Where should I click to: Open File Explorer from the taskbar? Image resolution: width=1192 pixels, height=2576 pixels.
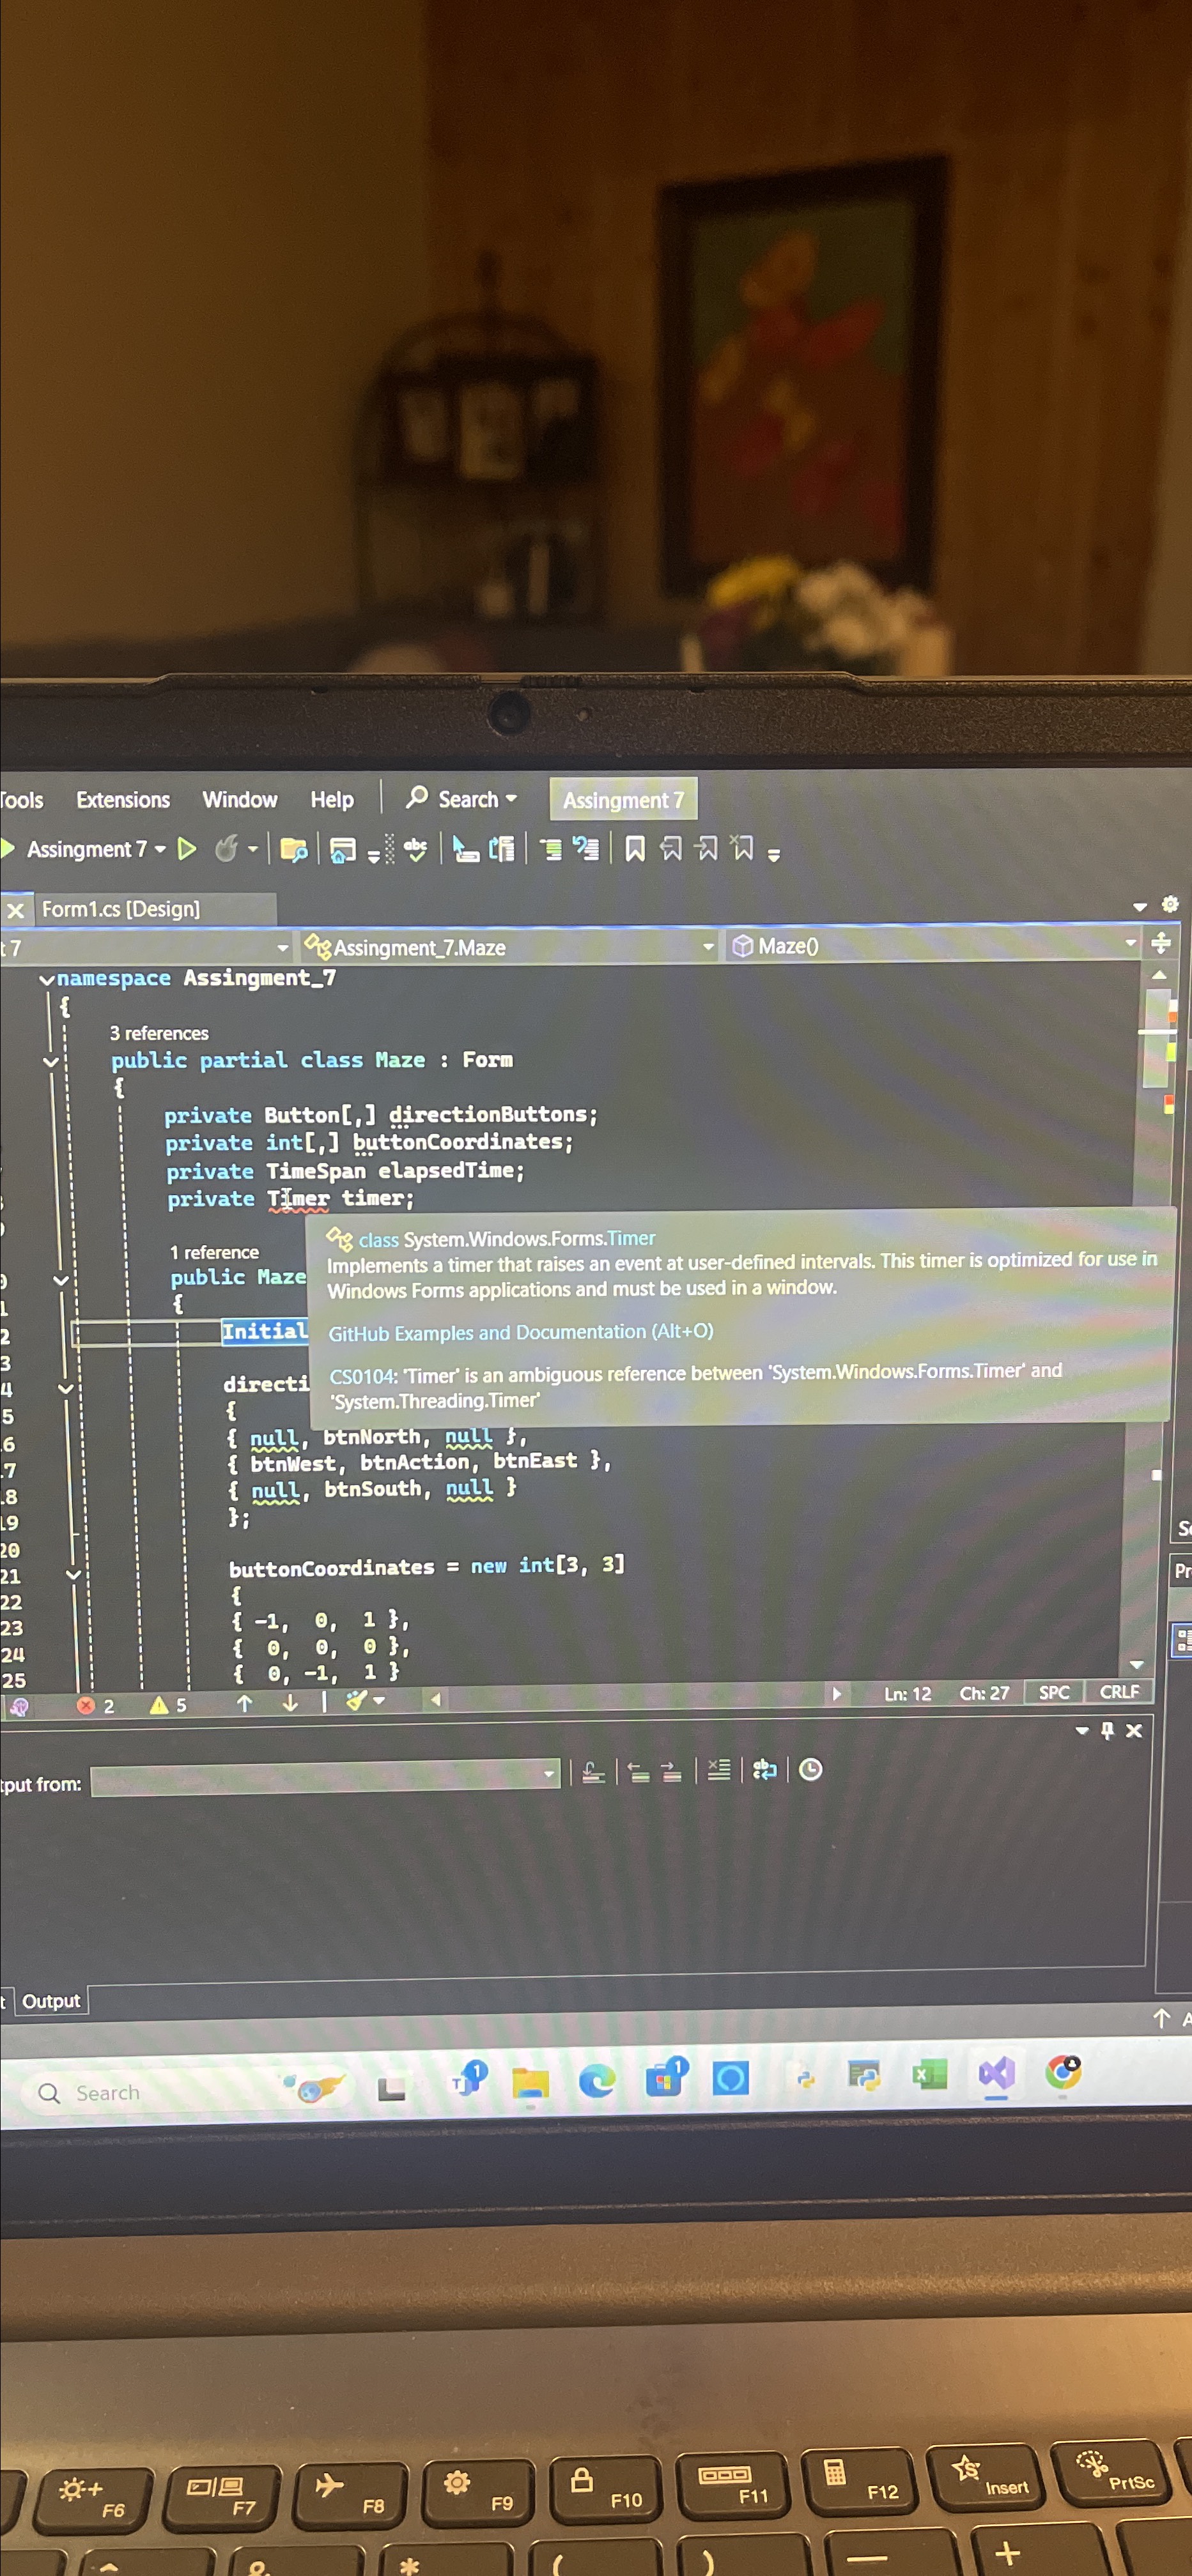[x=531, y=2083]
